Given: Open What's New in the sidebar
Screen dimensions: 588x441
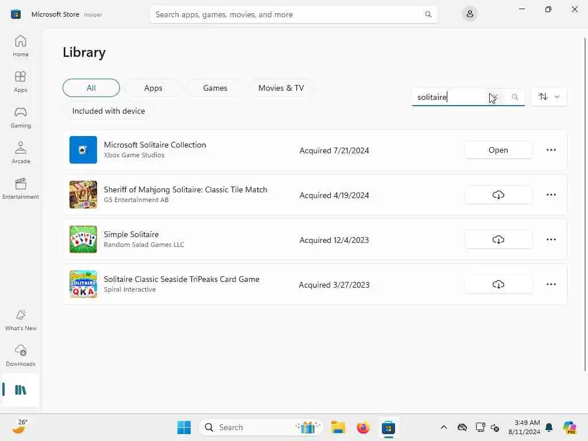Looking at the screenshot, I should tap(21, 320).
